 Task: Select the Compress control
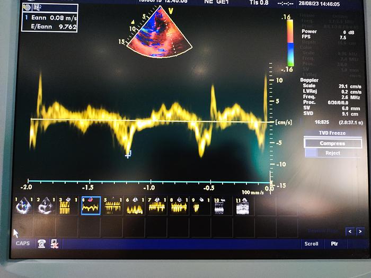coord(333,144)
